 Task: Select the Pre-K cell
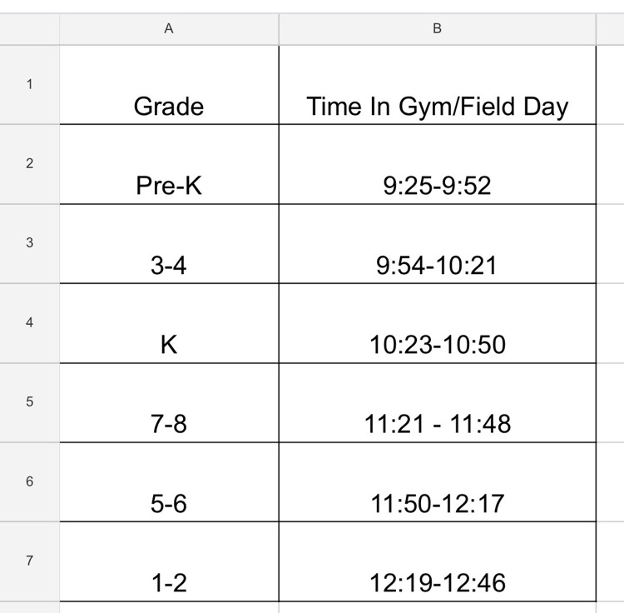(x=169, y=164)
